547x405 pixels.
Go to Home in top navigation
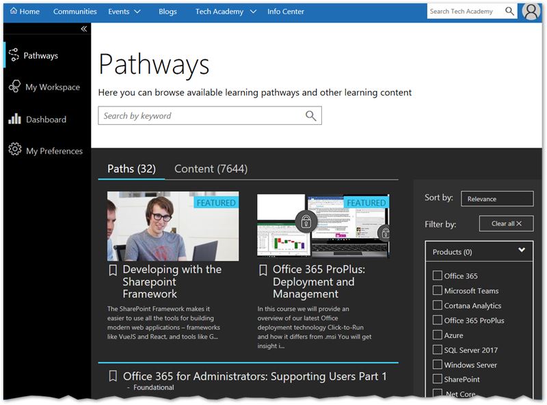coord(25,12)
